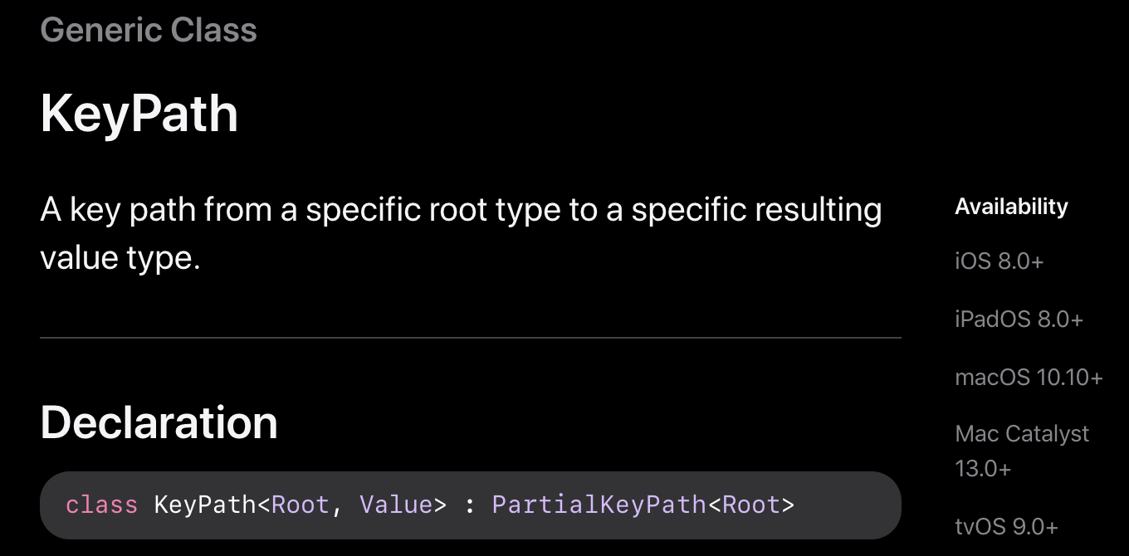Click the Generic Class eyebrow label
Screen dimensions: 1129x556
pos(149,31)
